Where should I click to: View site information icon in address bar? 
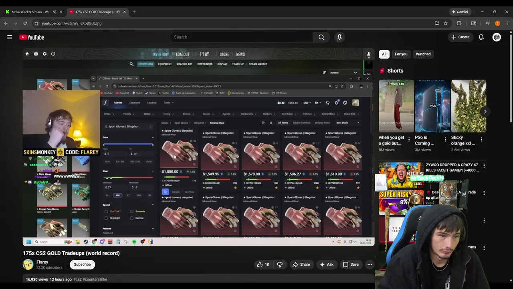36,23
